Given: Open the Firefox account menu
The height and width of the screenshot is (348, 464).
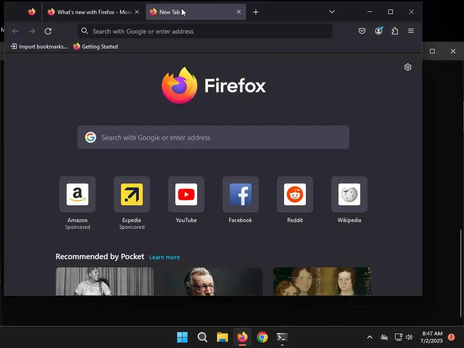Looking at the screenshot, I should [378, 31].
